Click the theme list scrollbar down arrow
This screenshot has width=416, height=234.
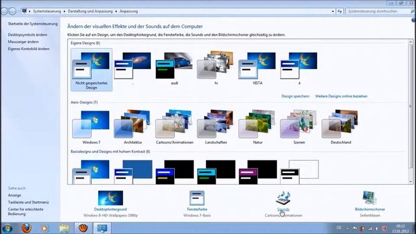[411, 182]
